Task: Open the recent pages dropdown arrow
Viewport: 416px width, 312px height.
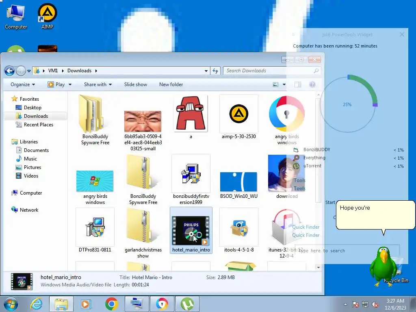Action: (x=29, y=71)
